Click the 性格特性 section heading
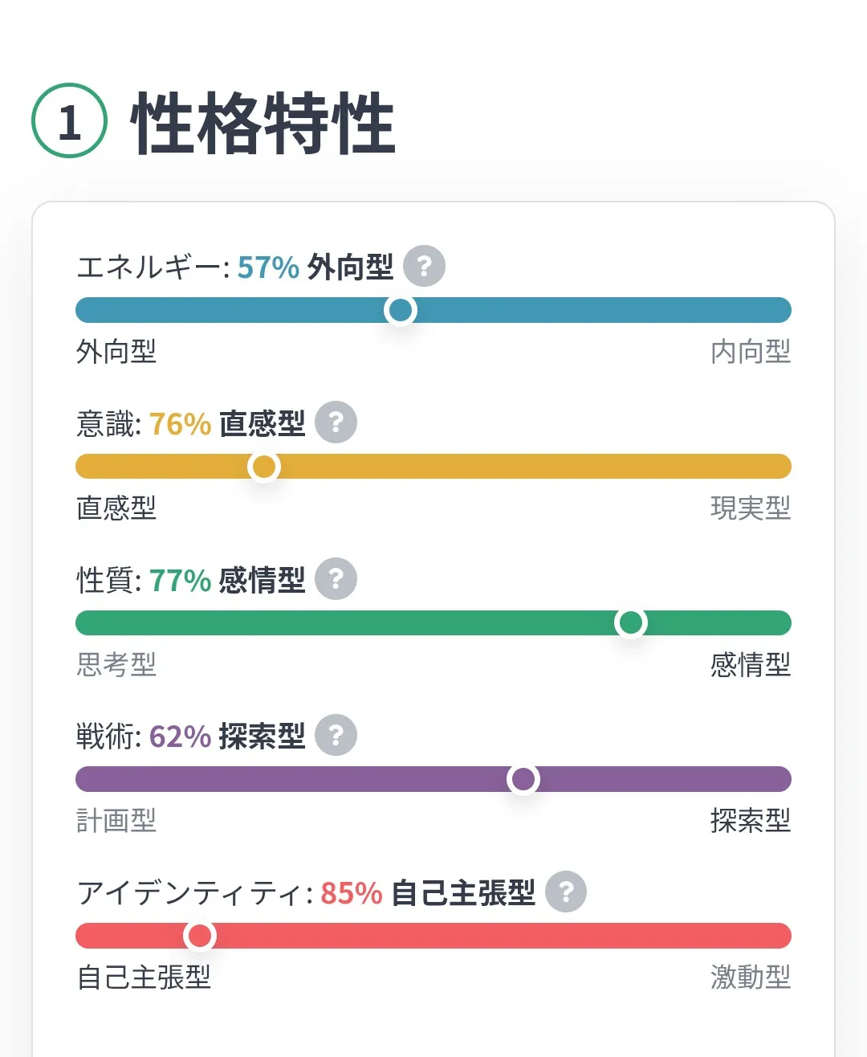This screenshot has height=1057, width=867. pos(263,123)
